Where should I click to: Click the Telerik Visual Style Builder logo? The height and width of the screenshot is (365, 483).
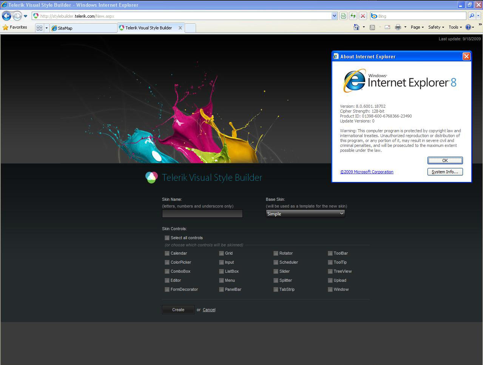click(204, 177)
